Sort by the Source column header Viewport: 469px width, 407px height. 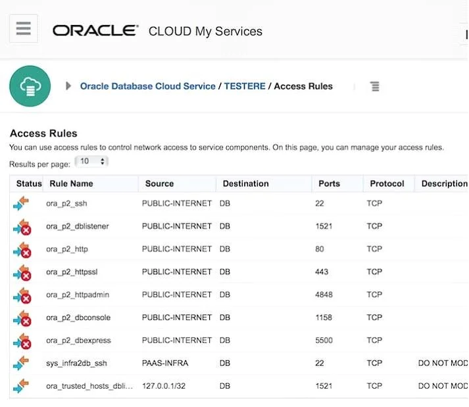pyautogui.click(x=159, y=183)
